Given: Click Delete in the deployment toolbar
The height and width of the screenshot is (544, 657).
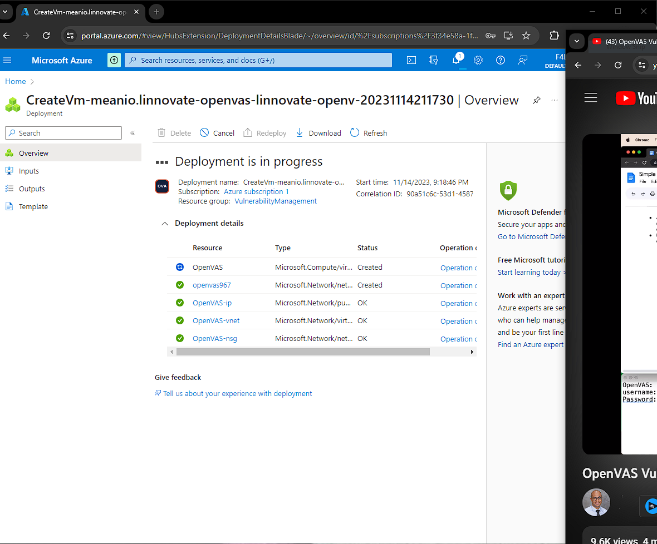Looking at the screenshot, I should 174,133.
